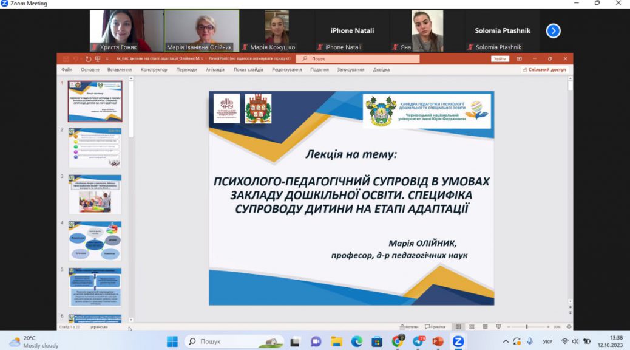The width and height of the screenshot is (630, 350).
Task: Click the PowerPoint Save icon in quick access toolbar
Action: 66,59
